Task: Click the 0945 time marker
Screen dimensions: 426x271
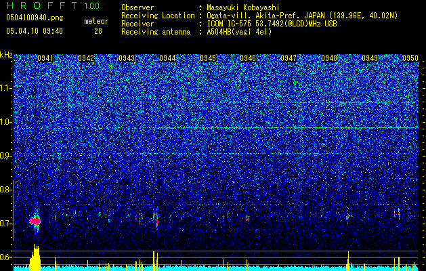Action: [207, 58]
